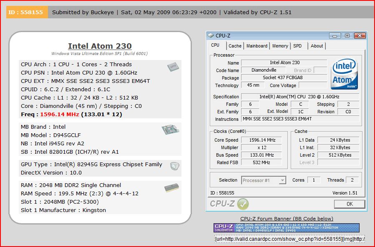The width and height of the screenshot is (375, 247).
Task: Click the L1 Inst. value 32 KBytes
Action: (338, 147)
